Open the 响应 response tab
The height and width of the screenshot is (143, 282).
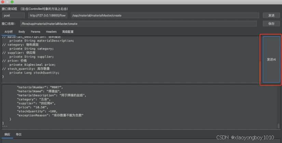coord(8,134)
